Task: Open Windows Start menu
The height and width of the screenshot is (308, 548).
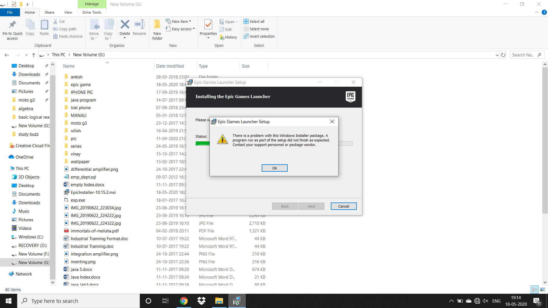Action: (9, 301)
